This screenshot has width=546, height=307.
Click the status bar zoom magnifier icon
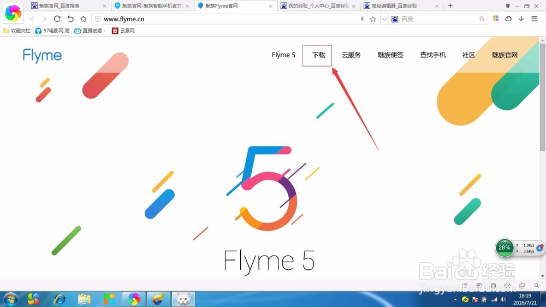536,286
